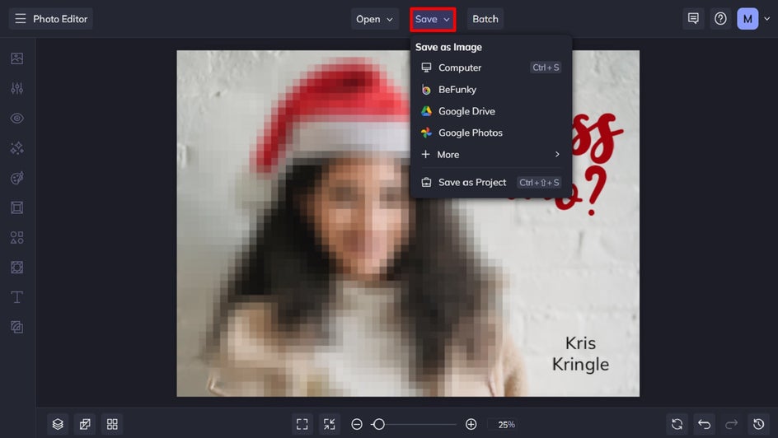Open the Frames panel
Image resolution: width=778 pixels, height=438 pixels.
pyautogui.click(x=16, y=207)
